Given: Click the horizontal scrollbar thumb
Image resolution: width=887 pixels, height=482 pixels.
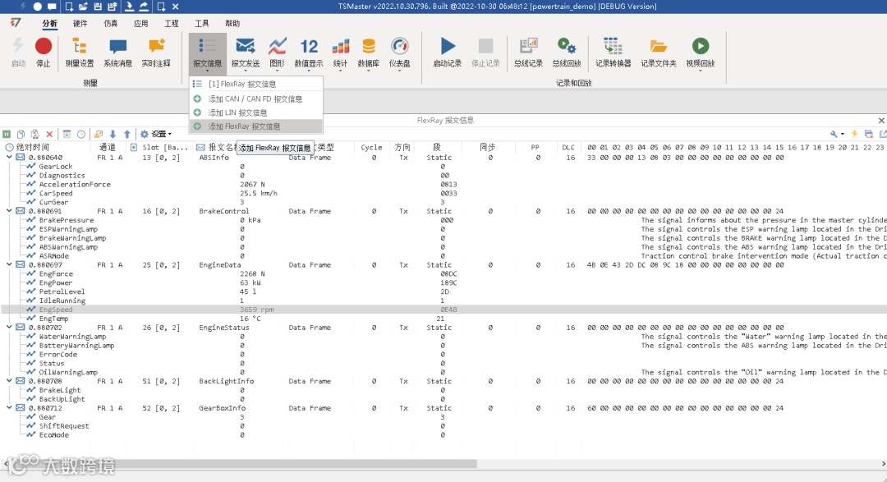Looking at the screenshot, I should click(x=245, y=464).
